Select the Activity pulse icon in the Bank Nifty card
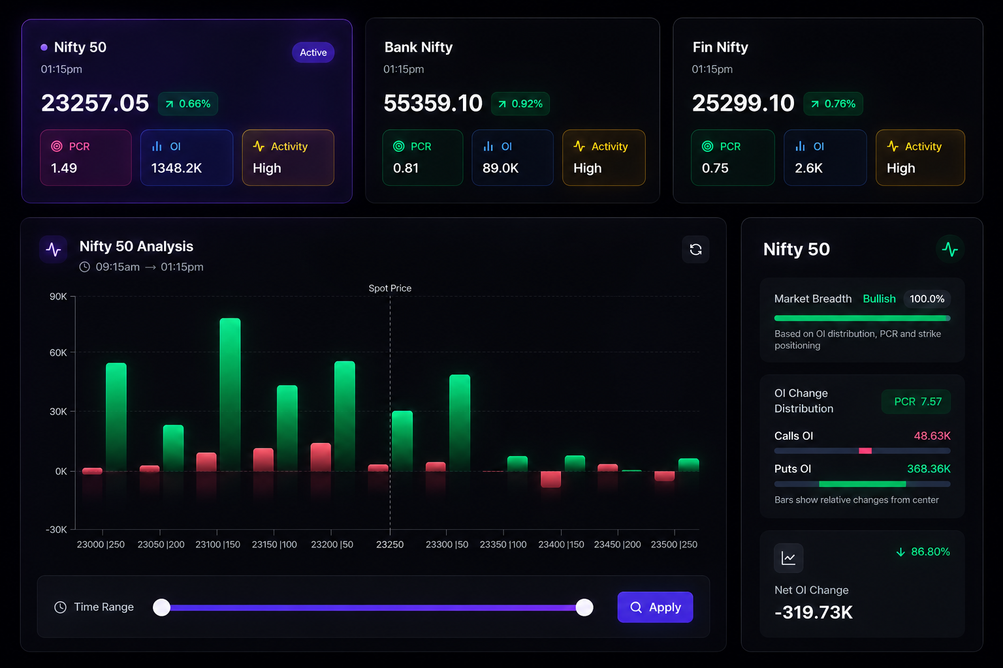Viewport: 1003px width, 668px height. (579, 146)
